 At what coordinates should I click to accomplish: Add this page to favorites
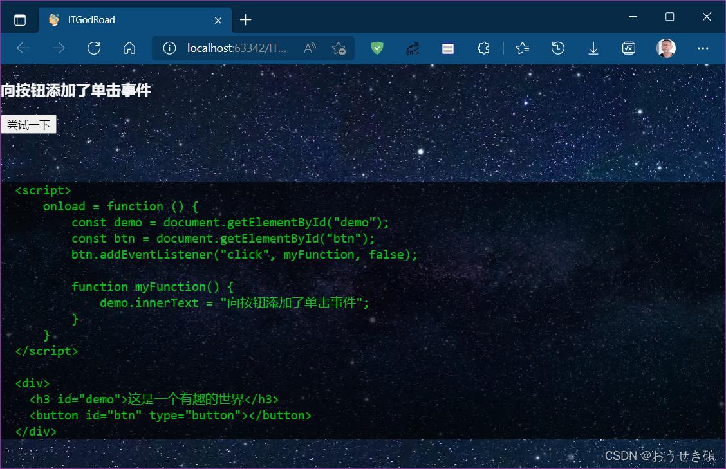pos(339,48)
